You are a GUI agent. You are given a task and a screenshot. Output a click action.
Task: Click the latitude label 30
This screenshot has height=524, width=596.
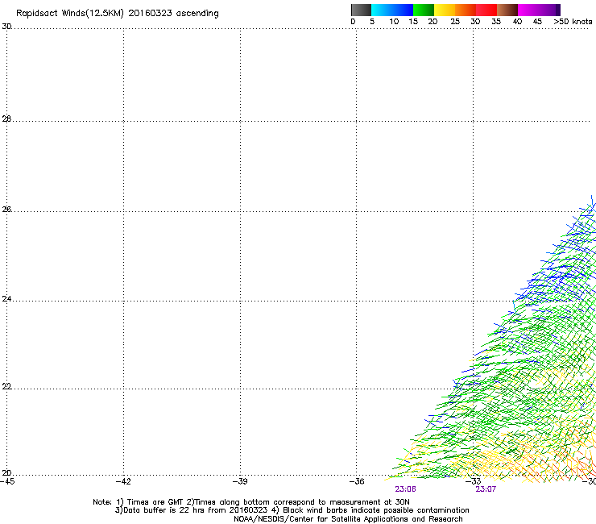pos(6,27)
